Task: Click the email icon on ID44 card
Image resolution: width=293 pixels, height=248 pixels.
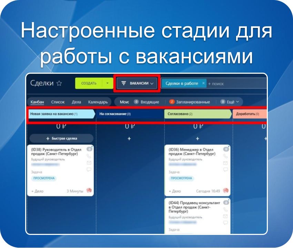Action: [x=225, y=216]
